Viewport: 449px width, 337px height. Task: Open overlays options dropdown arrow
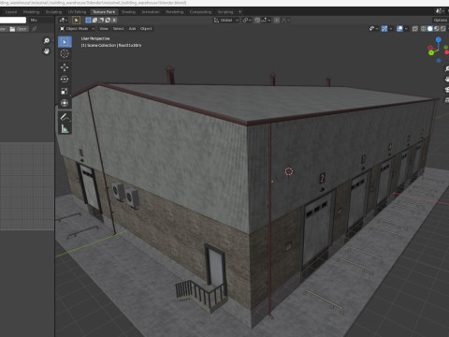(x=406, y=29)
